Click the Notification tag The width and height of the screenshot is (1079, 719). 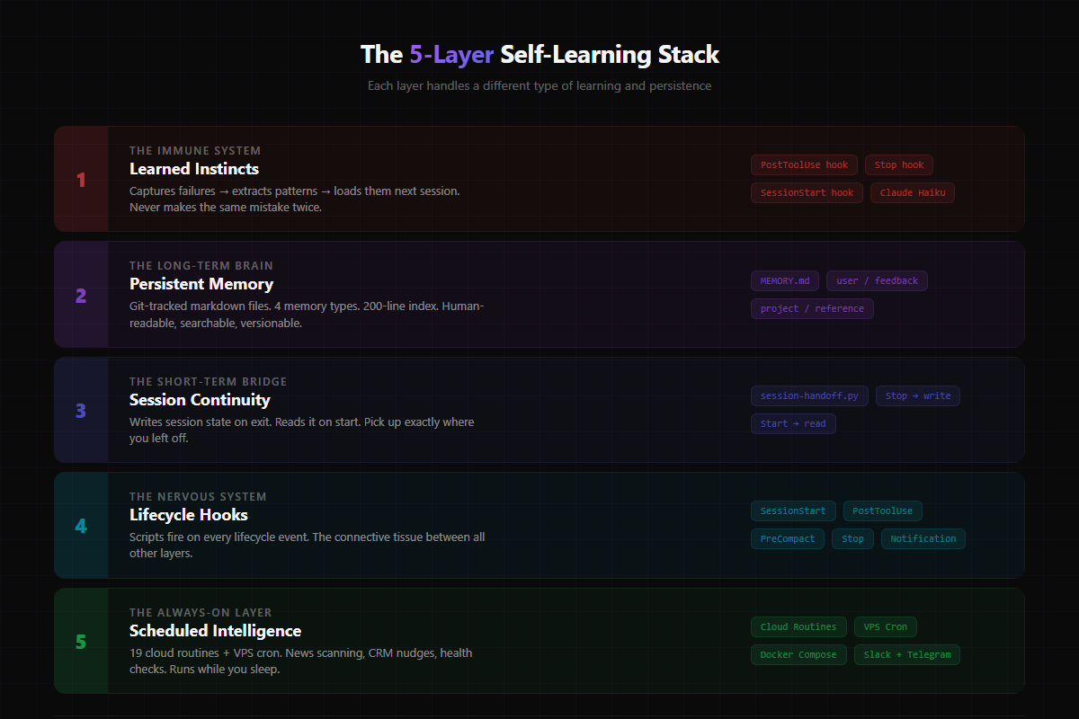(923, 539)
